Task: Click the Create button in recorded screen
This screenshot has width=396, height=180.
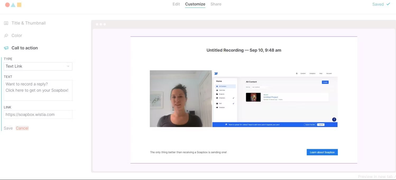Action: click(325, 82)
